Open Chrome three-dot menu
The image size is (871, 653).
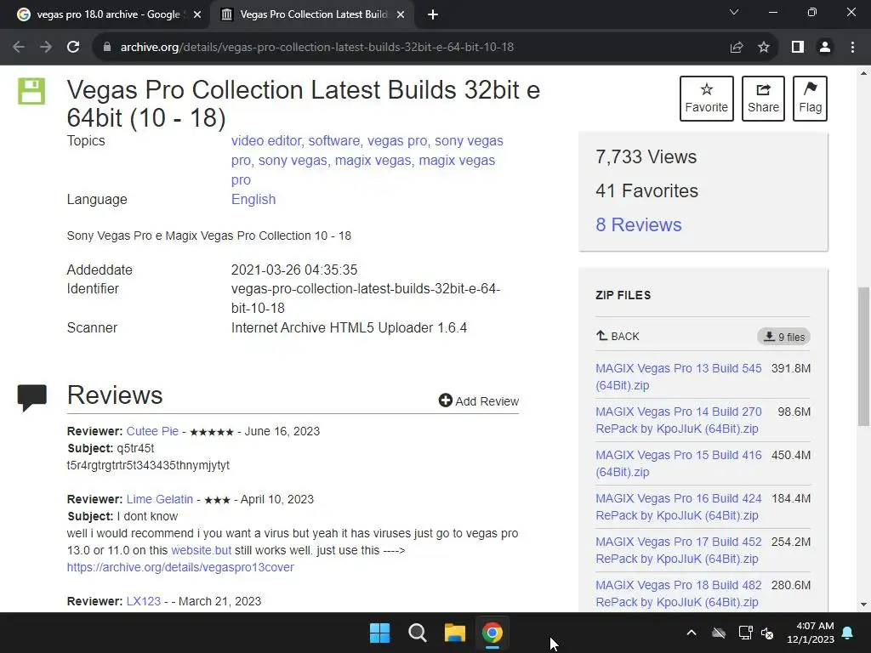coord(852,48)
